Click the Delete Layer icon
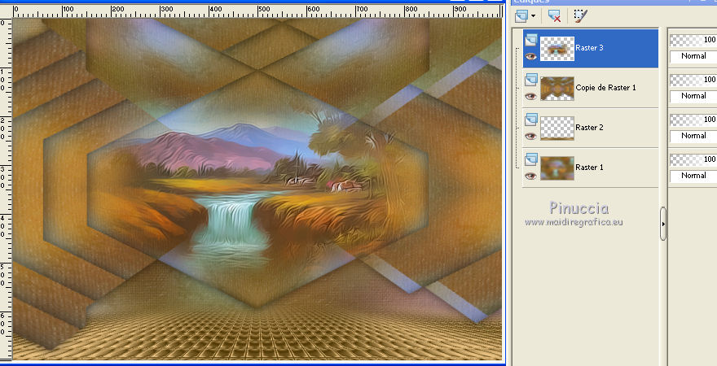Image resolution: width=717 pixels, height=366 pixels. (554, 16)
